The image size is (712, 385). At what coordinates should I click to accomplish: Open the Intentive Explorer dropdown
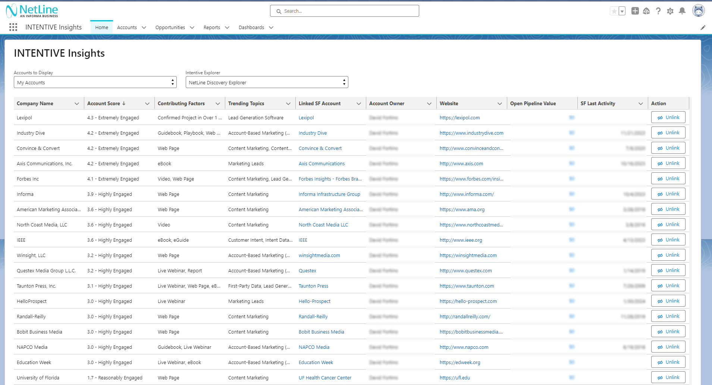[x=267, y=82]
